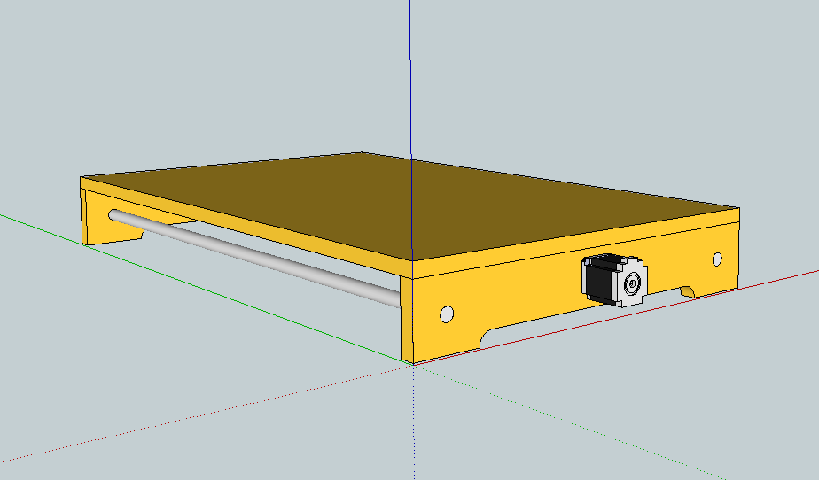The width and height of the screenshot is (819, 480).
Task: Click the round hole right of the motor
Action: [717, 259]
